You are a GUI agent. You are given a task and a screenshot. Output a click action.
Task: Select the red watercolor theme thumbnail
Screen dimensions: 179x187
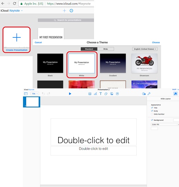82,84
